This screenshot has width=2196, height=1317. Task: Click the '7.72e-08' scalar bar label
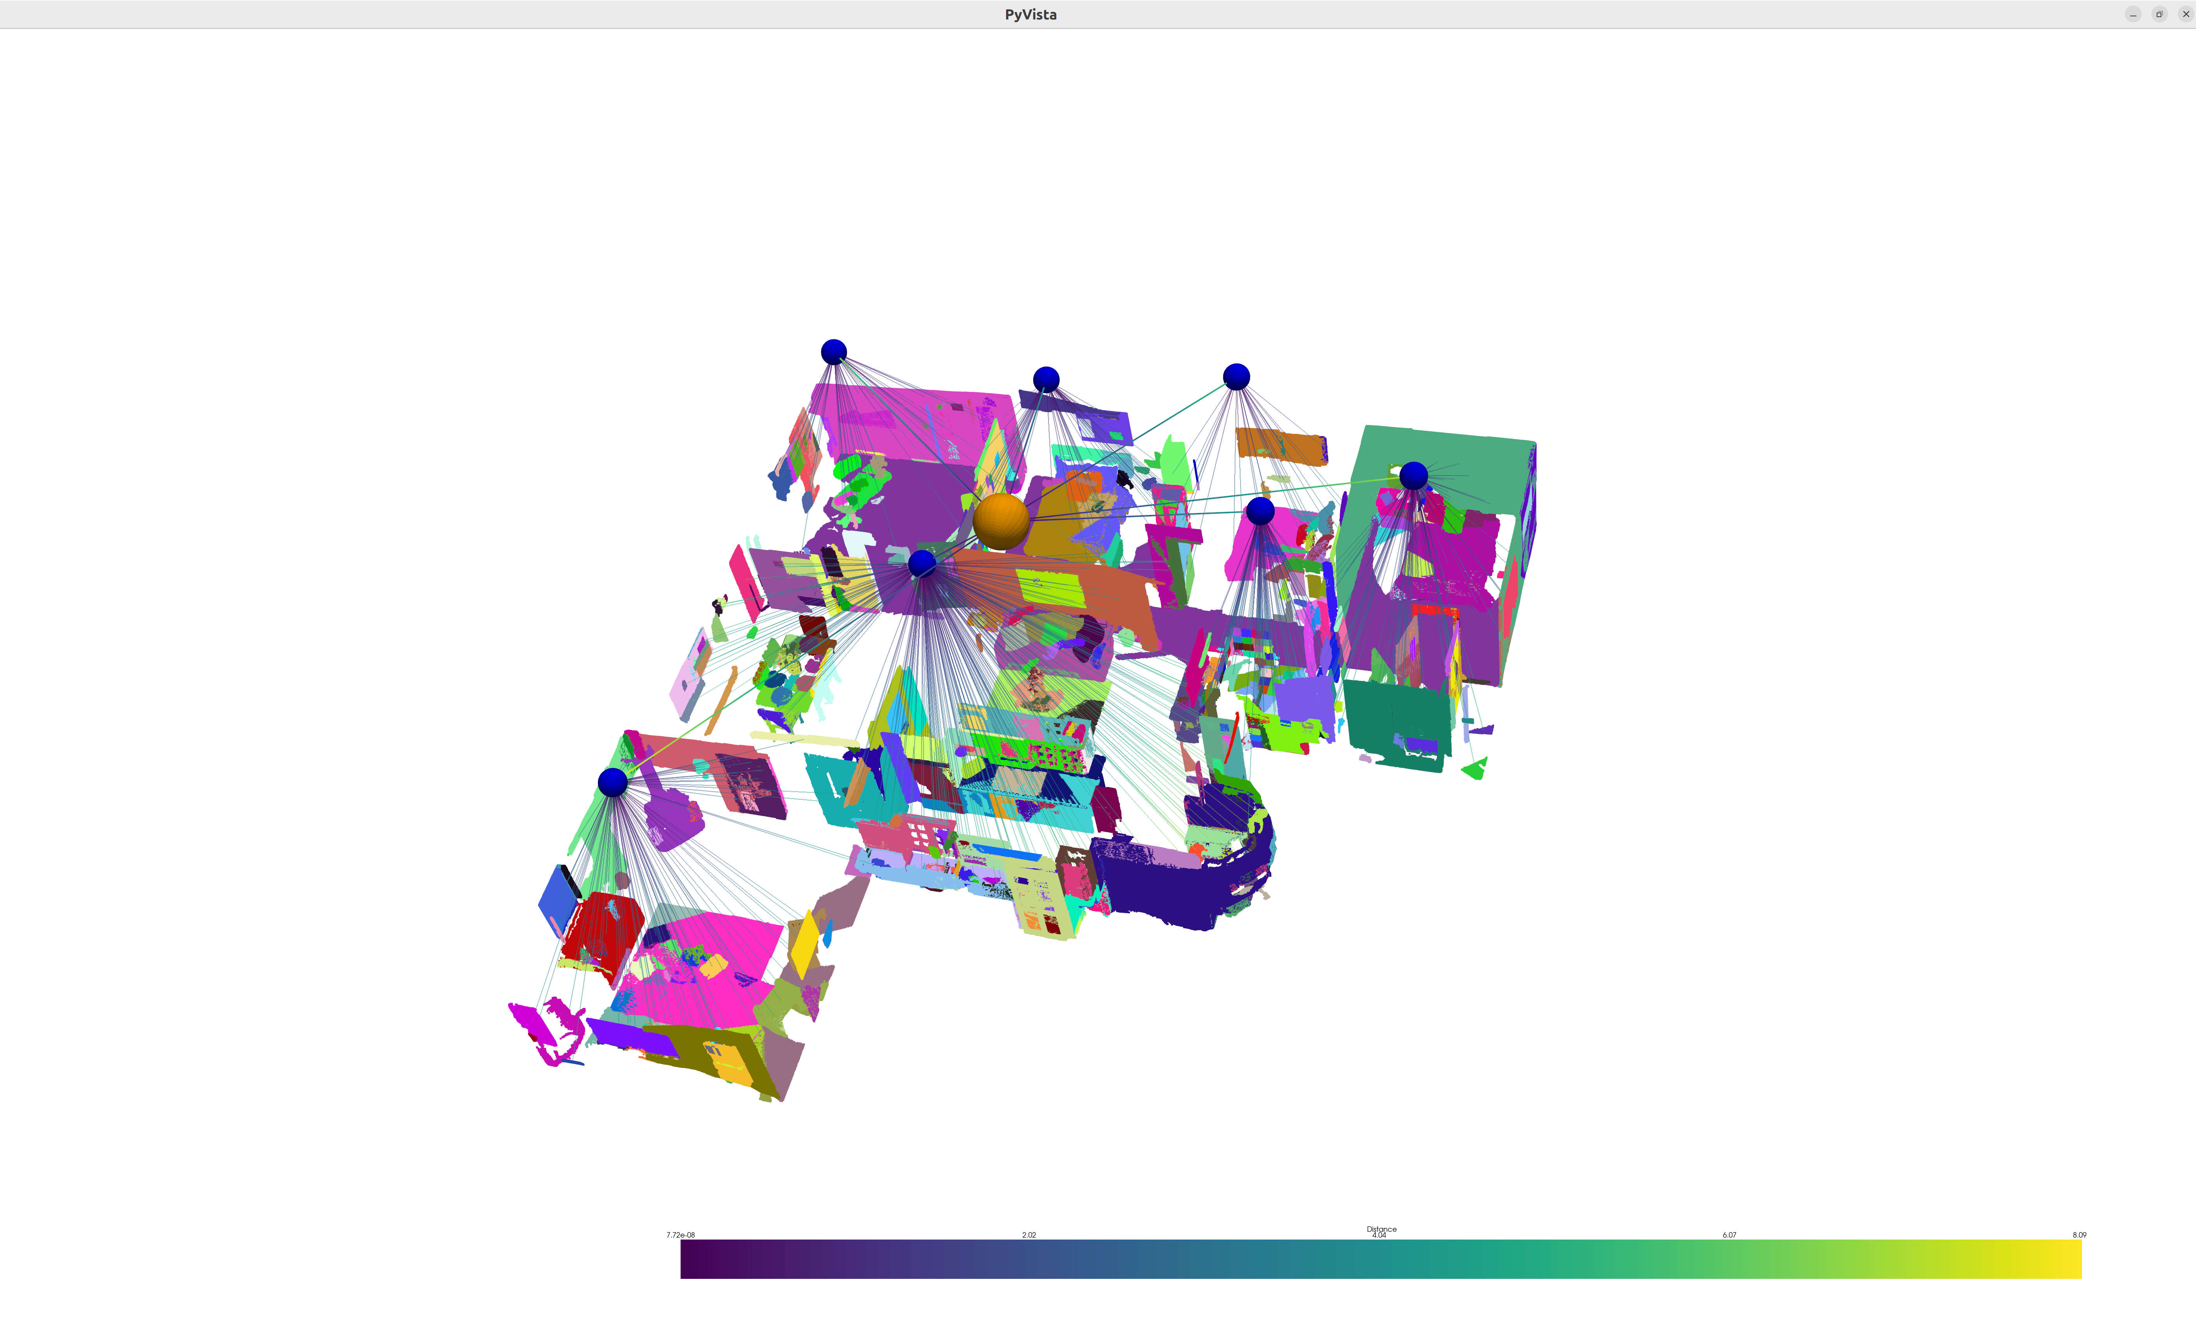[x=681, y=1235]
